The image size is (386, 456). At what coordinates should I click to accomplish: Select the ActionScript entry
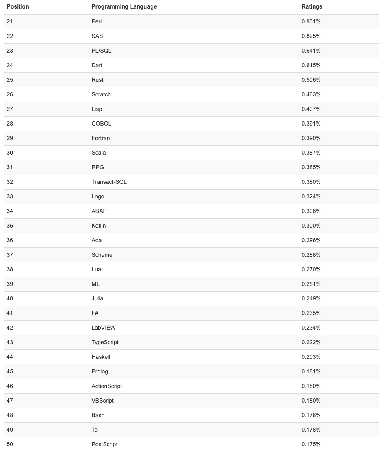click(x=106, y=386)
